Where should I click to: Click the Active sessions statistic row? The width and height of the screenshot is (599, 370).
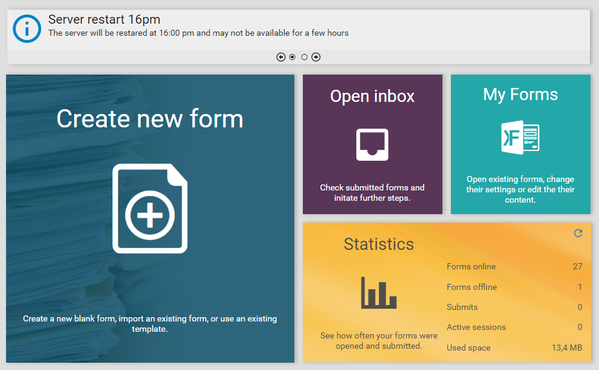click(x=514, y=327)
